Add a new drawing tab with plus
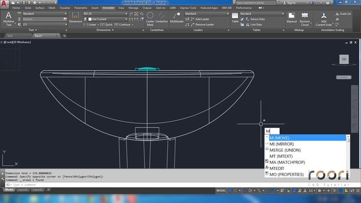Viewport: 361px width, 203px height. pyautogui.click(x=64, y=36)
